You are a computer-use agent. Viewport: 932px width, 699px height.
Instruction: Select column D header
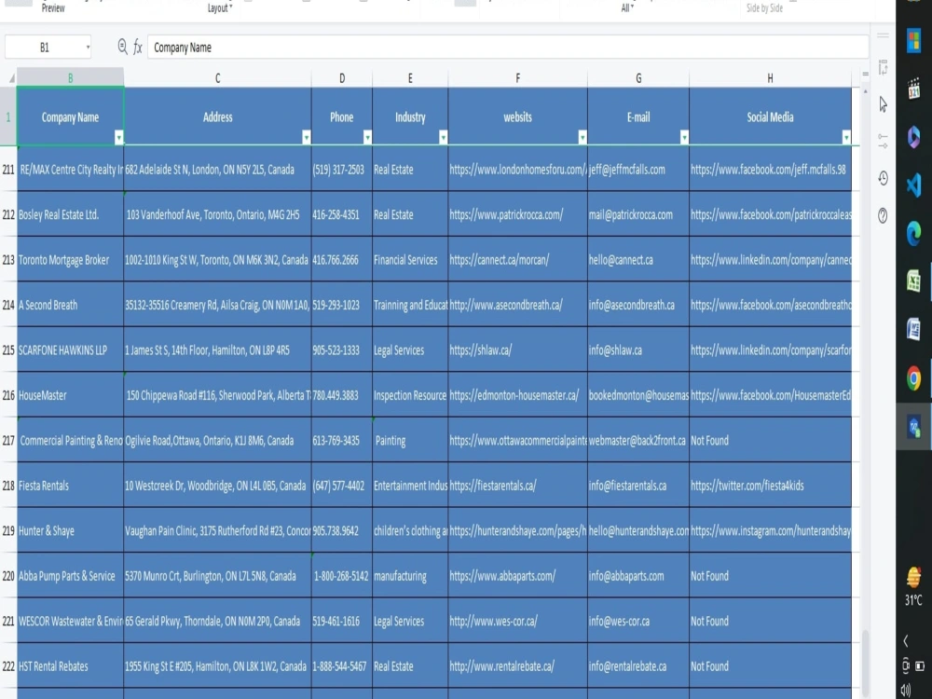[342, 78]
